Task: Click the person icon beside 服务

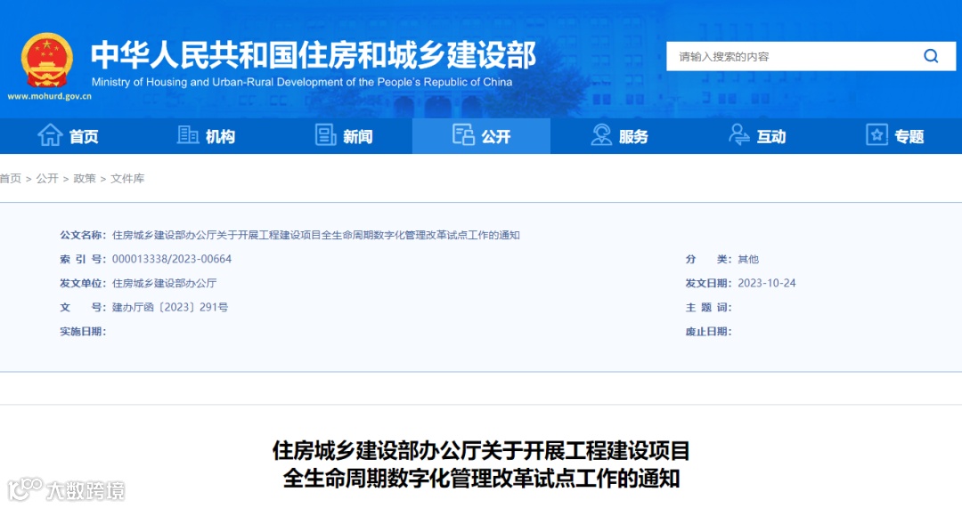Action: 601,135
